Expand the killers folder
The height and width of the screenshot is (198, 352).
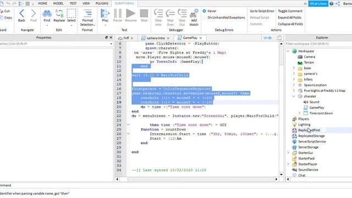(294, 79)
